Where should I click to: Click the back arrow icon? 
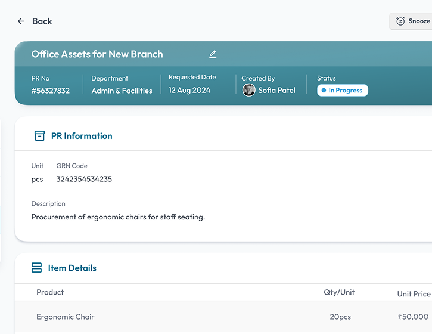(x=21, y=21)
